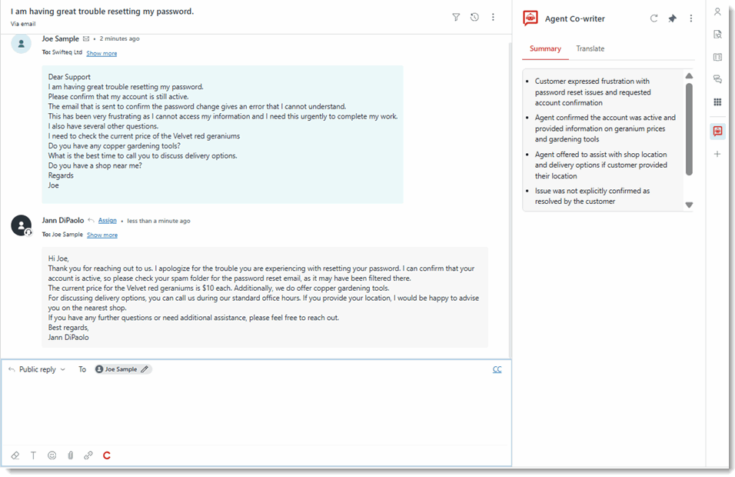
Task: Add an app with plus icon
Action: pyautogui.click(x=717, y=154)
